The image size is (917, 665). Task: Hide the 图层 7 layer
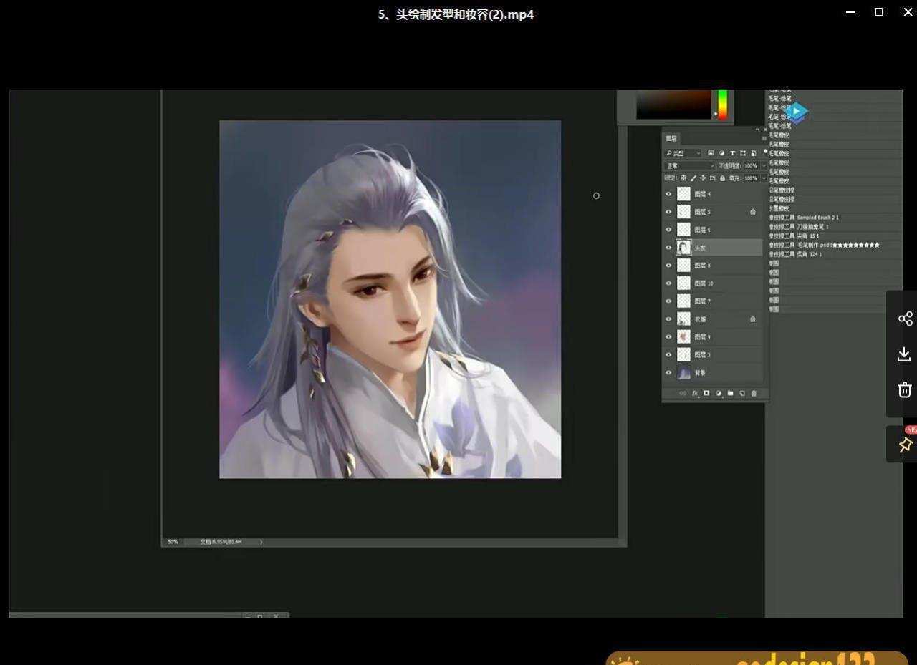pyautogui.click(x=668, y=301)
